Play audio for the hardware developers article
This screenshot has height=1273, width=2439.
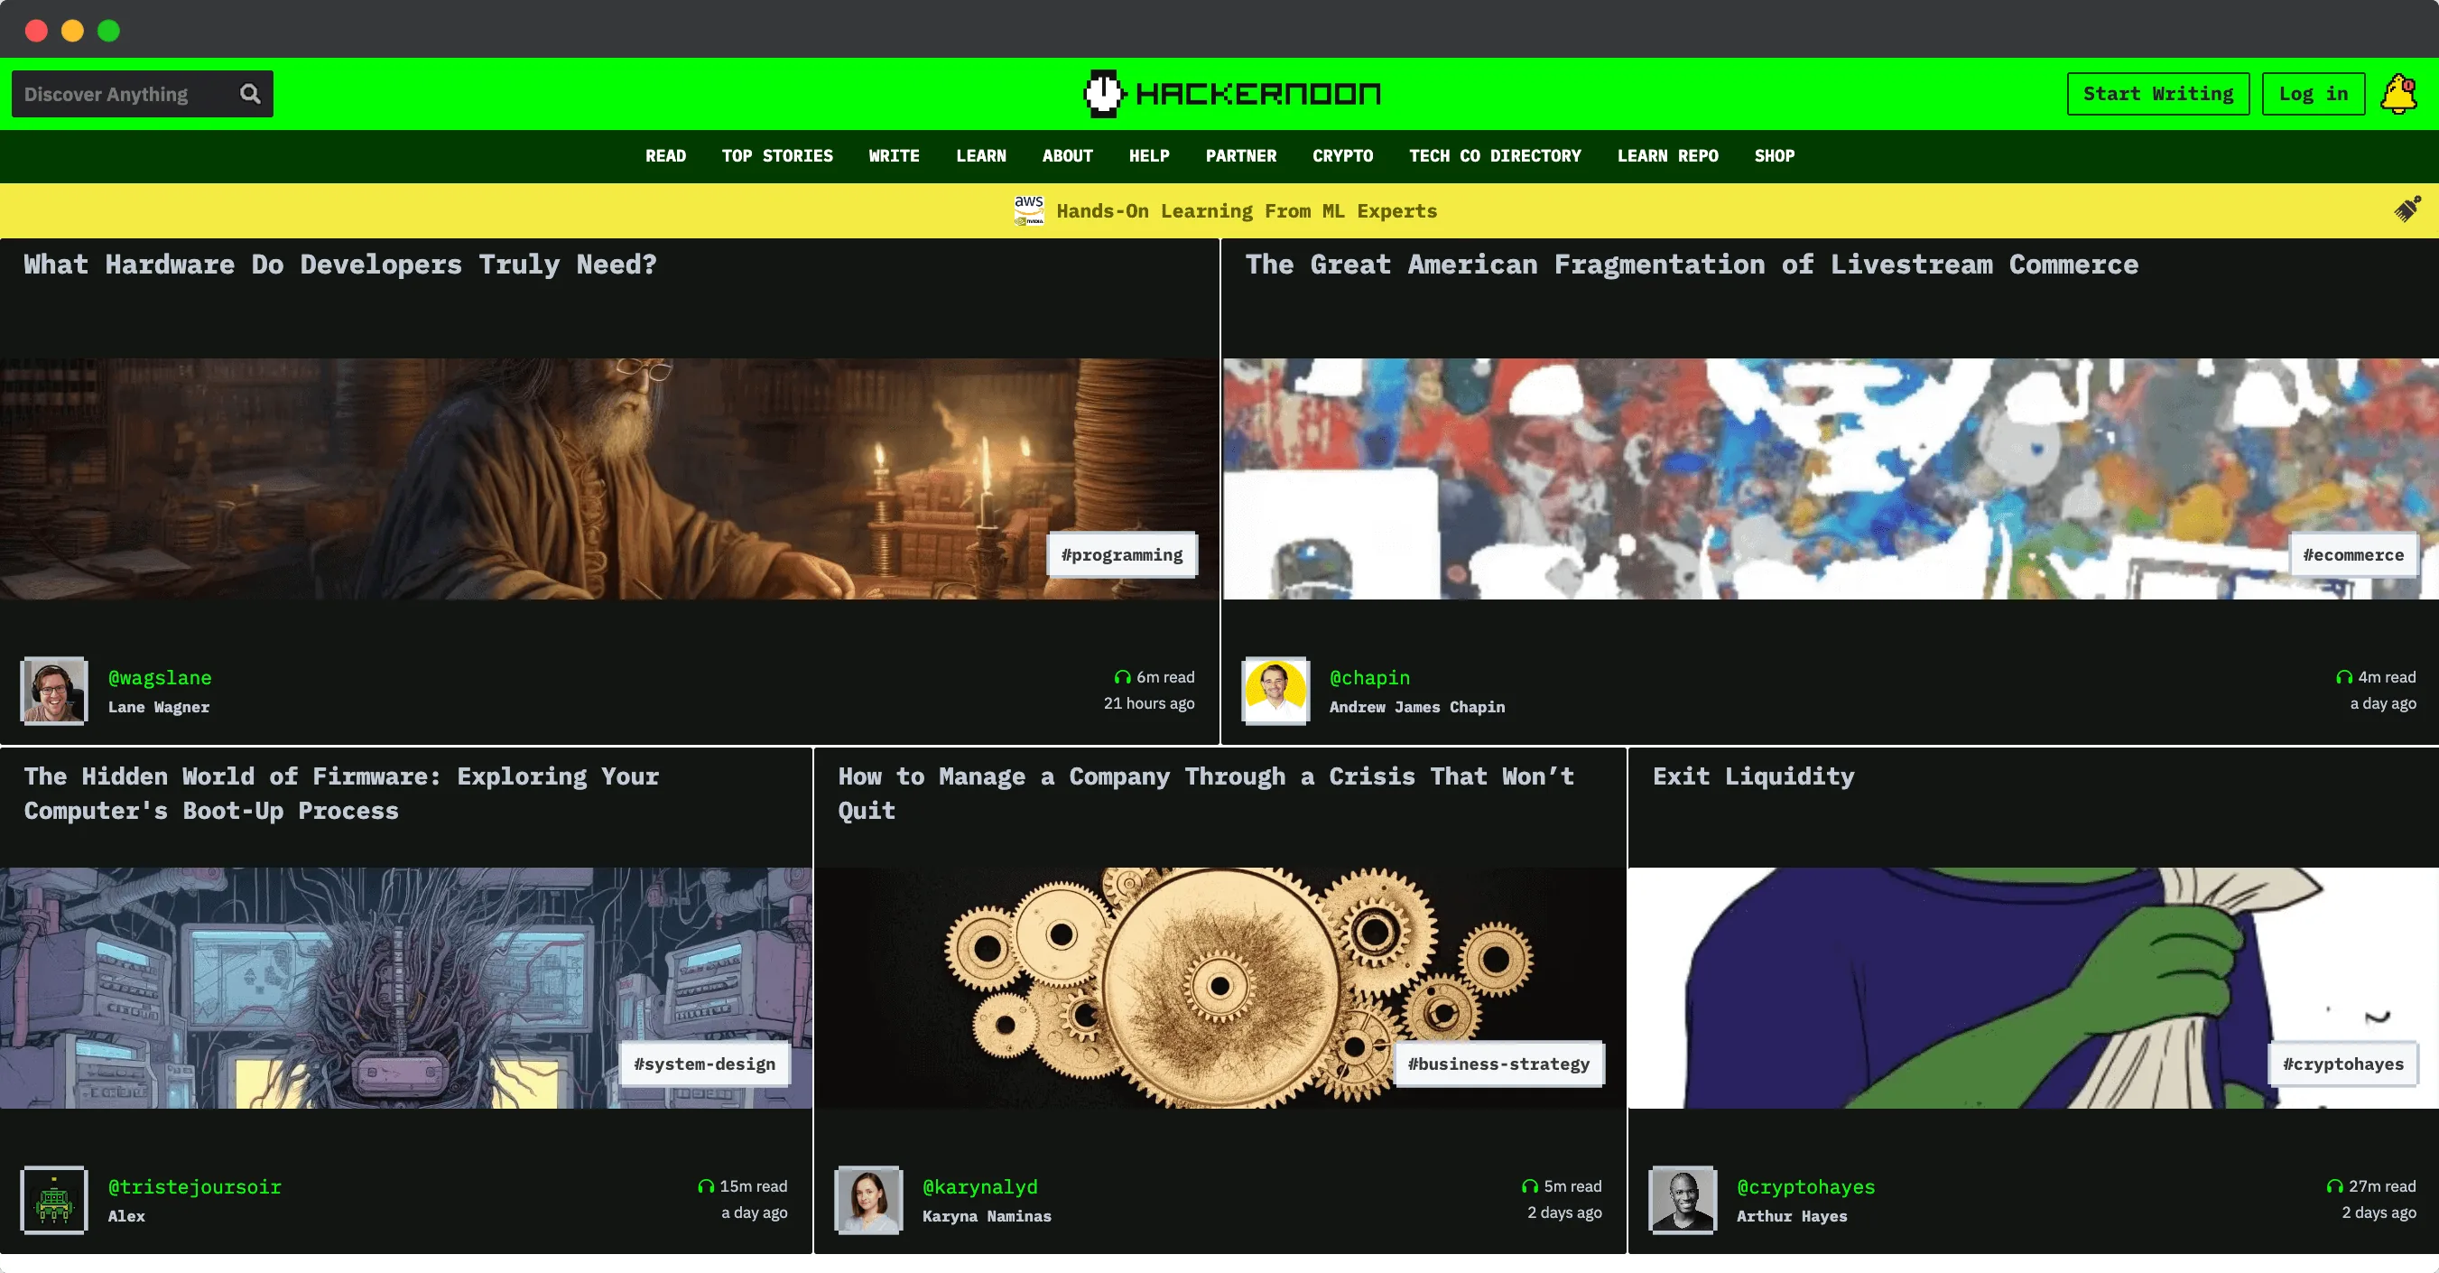(1123, 676)
